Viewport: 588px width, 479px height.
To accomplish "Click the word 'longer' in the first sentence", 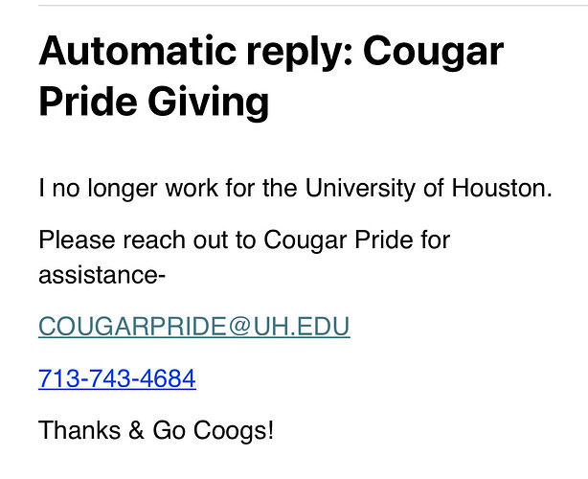I will [122, 189].
